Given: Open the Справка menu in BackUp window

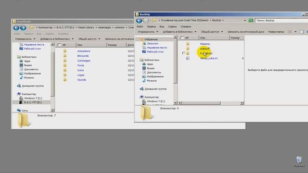Looking at the screenshot, I should 186,26.
